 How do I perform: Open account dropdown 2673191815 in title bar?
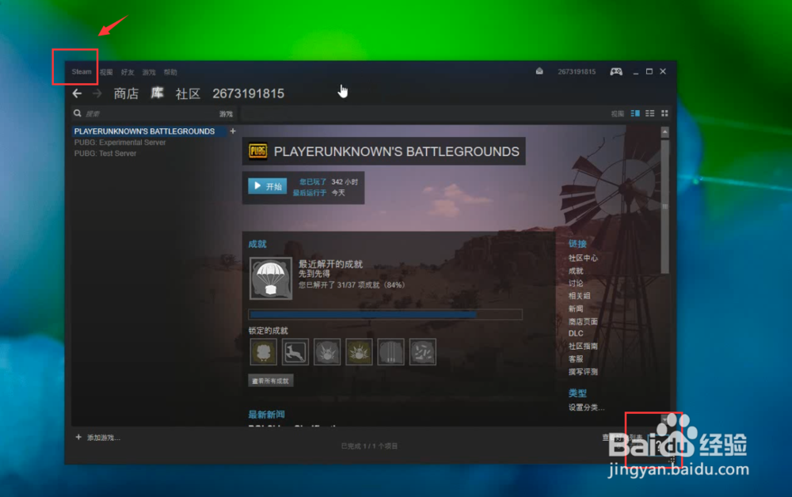[x=577, y=72]
